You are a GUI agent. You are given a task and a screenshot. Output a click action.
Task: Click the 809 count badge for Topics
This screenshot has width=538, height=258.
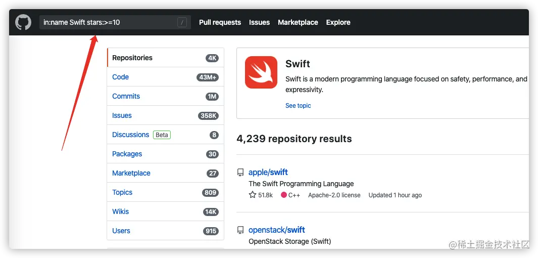(210, 193)
